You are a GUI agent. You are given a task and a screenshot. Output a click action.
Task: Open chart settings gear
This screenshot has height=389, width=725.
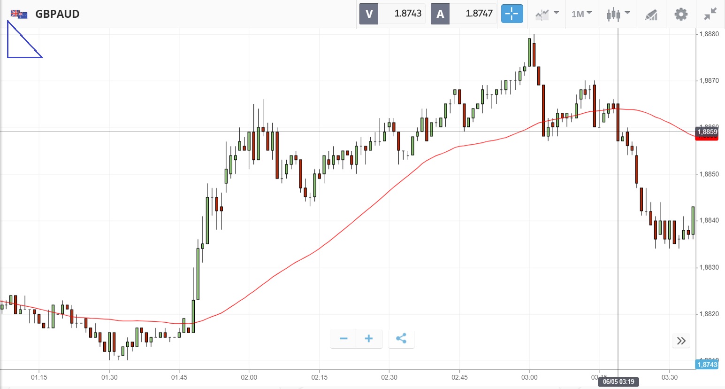[681, 14]
